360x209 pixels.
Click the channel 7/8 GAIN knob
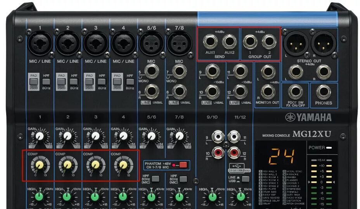point(179,137)
